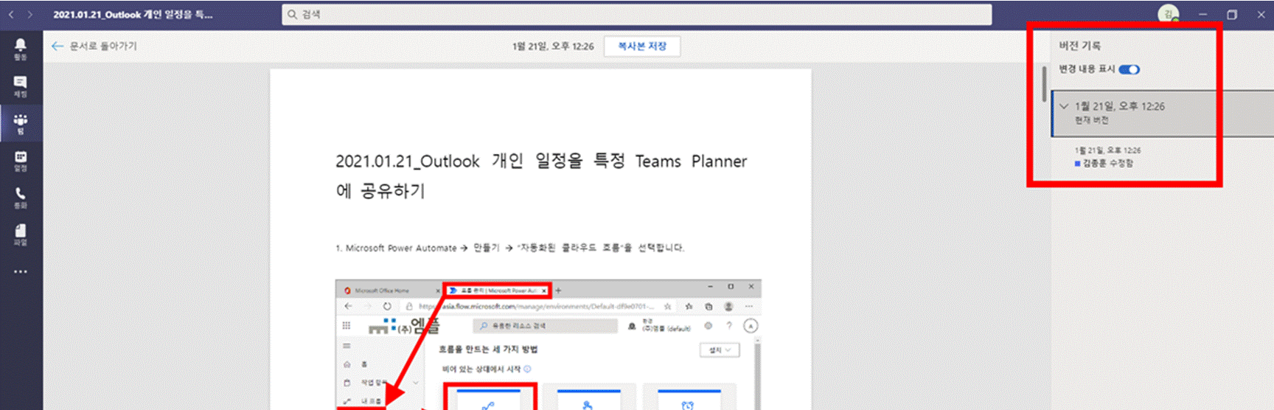1274x410 pixels.
Task: Select the 현재 버전 version entry
Action: (x=1162, y=114)
